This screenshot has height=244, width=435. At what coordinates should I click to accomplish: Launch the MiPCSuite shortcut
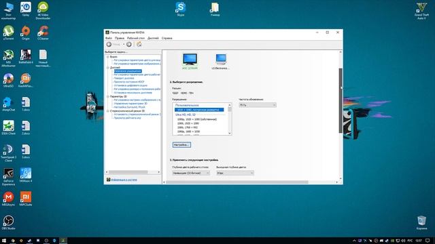pyautogui.click(x=26, y=199)
